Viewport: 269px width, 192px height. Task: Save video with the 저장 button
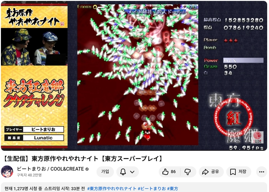(239, 172)
